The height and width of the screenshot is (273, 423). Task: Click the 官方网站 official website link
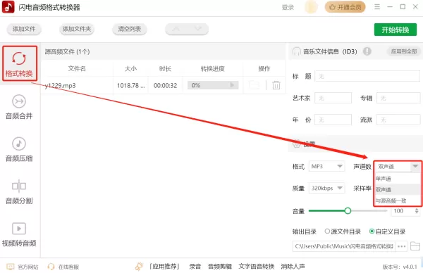[22, 267]
